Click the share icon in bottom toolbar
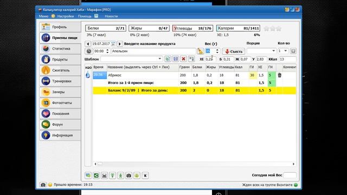 [x=97, y=175]
